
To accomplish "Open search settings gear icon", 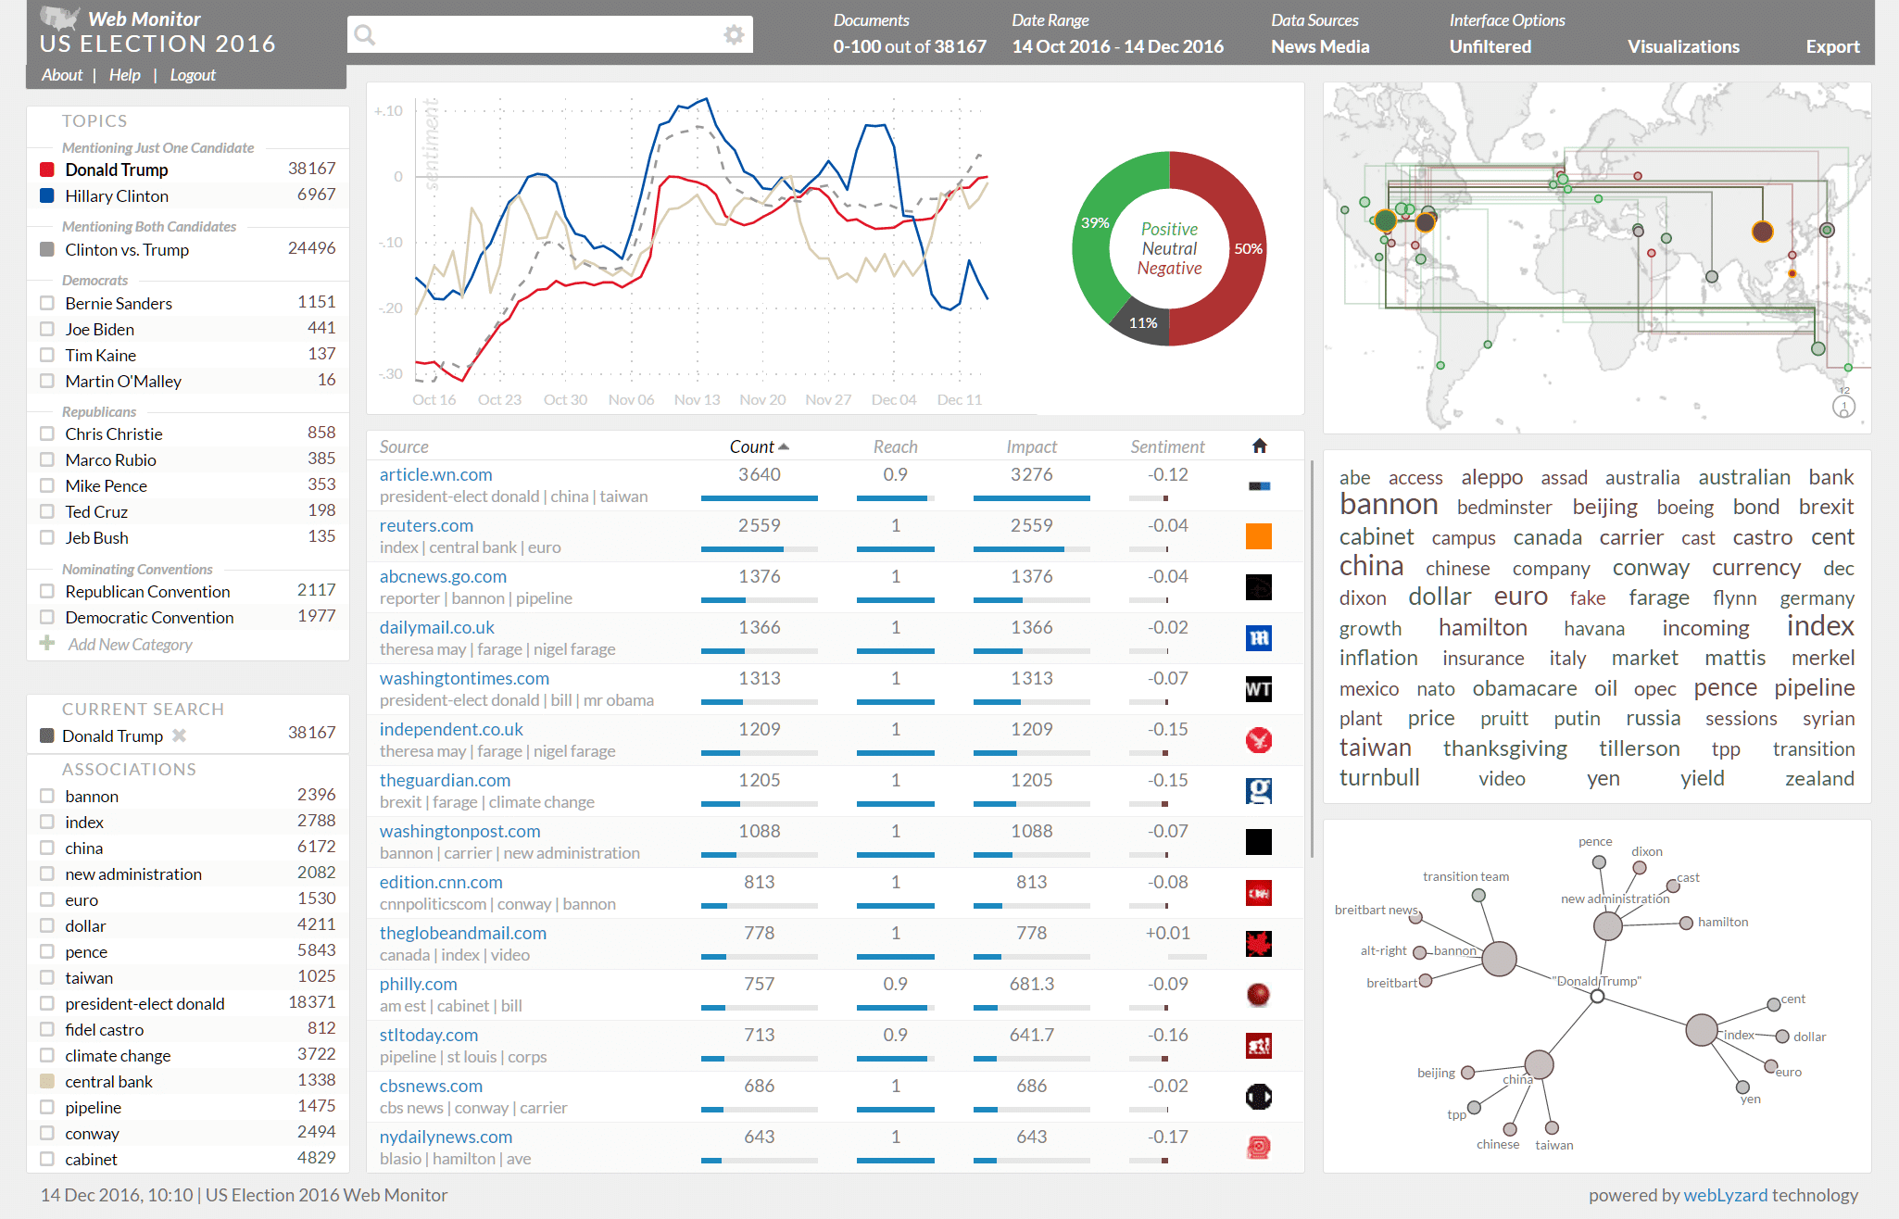I will click(734, 35).
